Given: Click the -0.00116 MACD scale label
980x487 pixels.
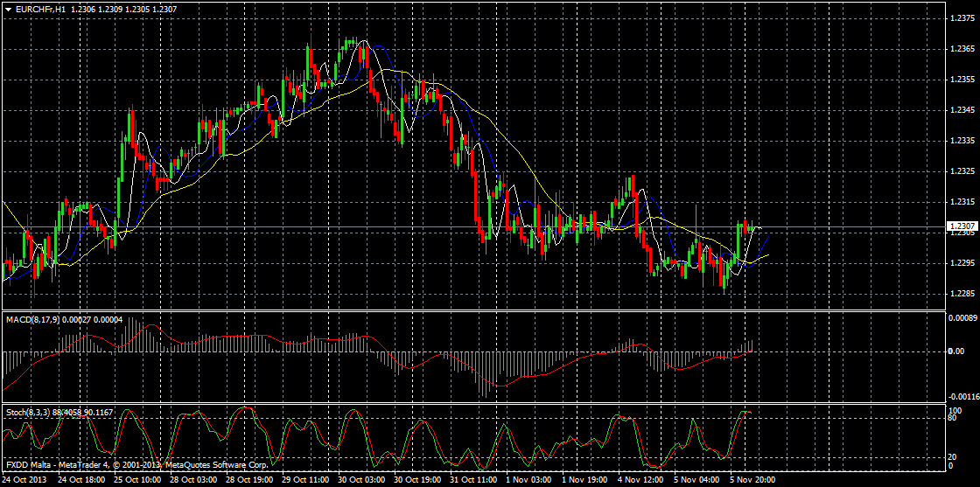Looking at the screenshot, I should [962, 395].
